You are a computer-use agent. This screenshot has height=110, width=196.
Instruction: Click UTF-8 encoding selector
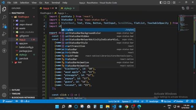pos(136,101)
